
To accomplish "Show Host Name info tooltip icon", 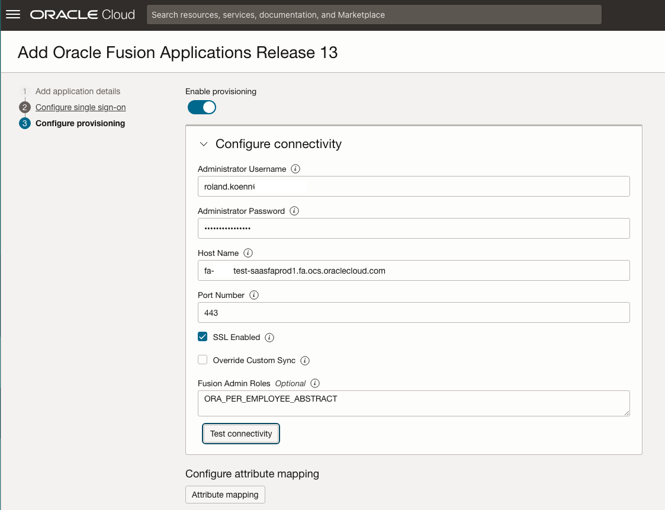I will tap(248, 253).
